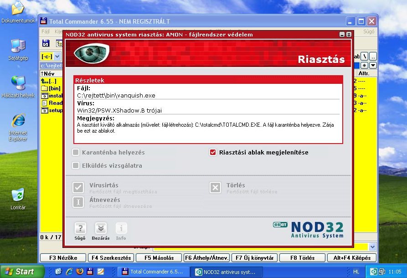The width and height of the screenshot is (407, 278).
Task: Toggle Karanténba helyezés checkbox
Action: pos(76,152)
